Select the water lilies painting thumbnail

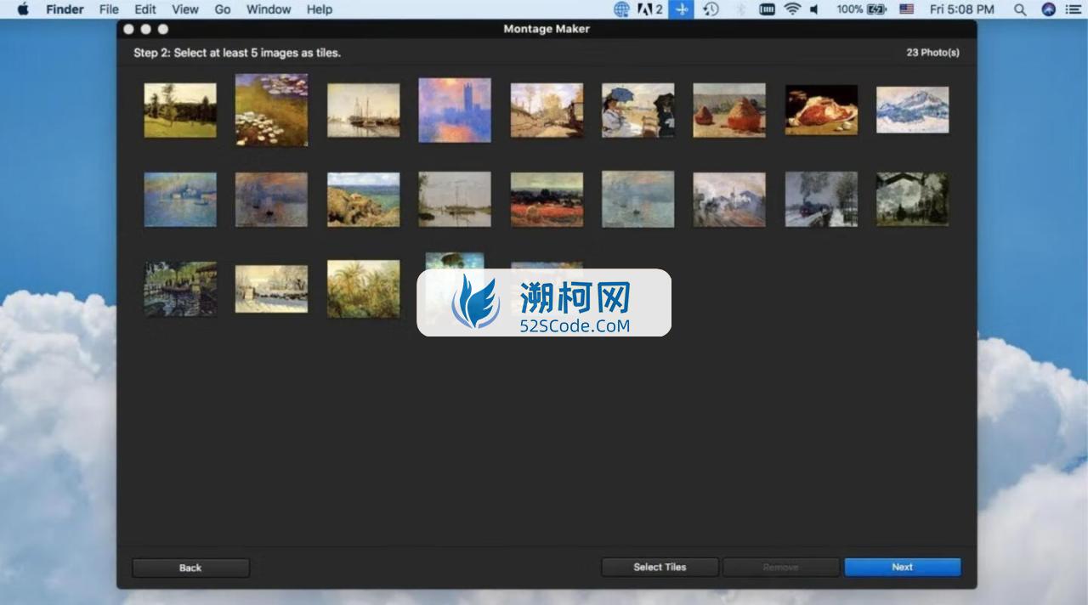(x=272, y=110)
